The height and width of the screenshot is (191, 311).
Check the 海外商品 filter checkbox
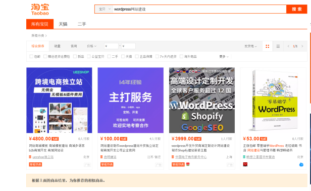pyautogui.click(x=181, y=56)
